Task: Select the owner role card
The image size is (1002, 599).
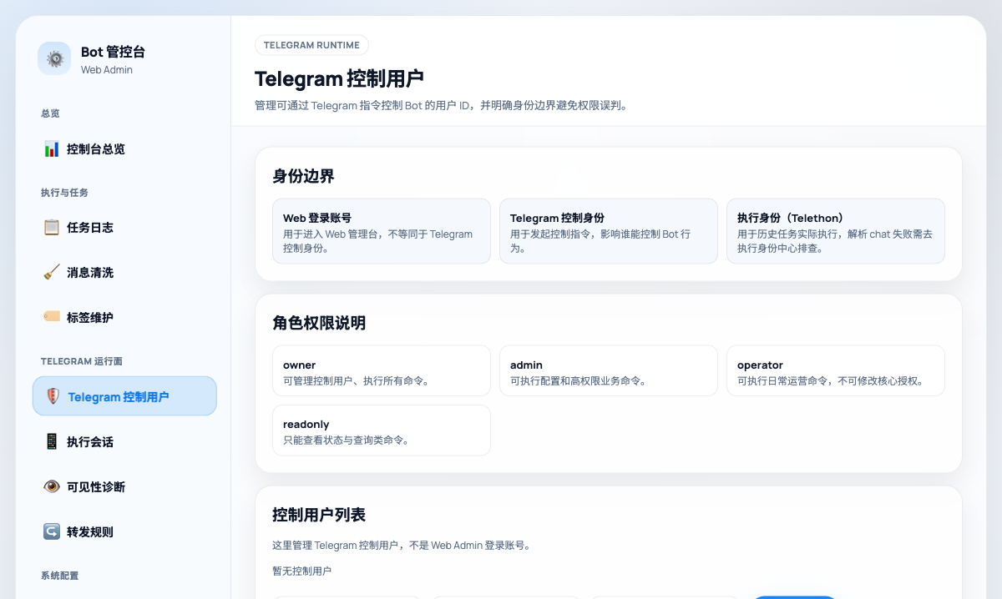Action: (x=382, y=370)
